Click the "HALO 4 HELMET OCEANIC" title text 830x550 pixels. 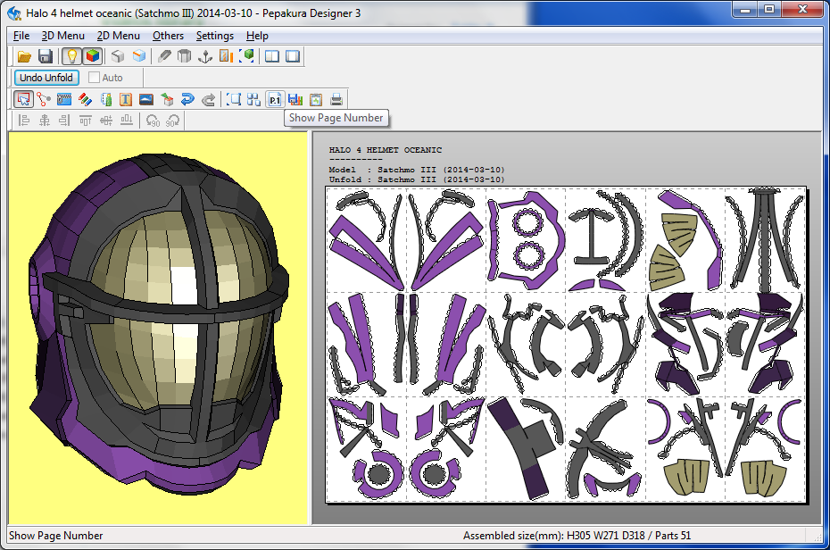[x=385, y=150]
